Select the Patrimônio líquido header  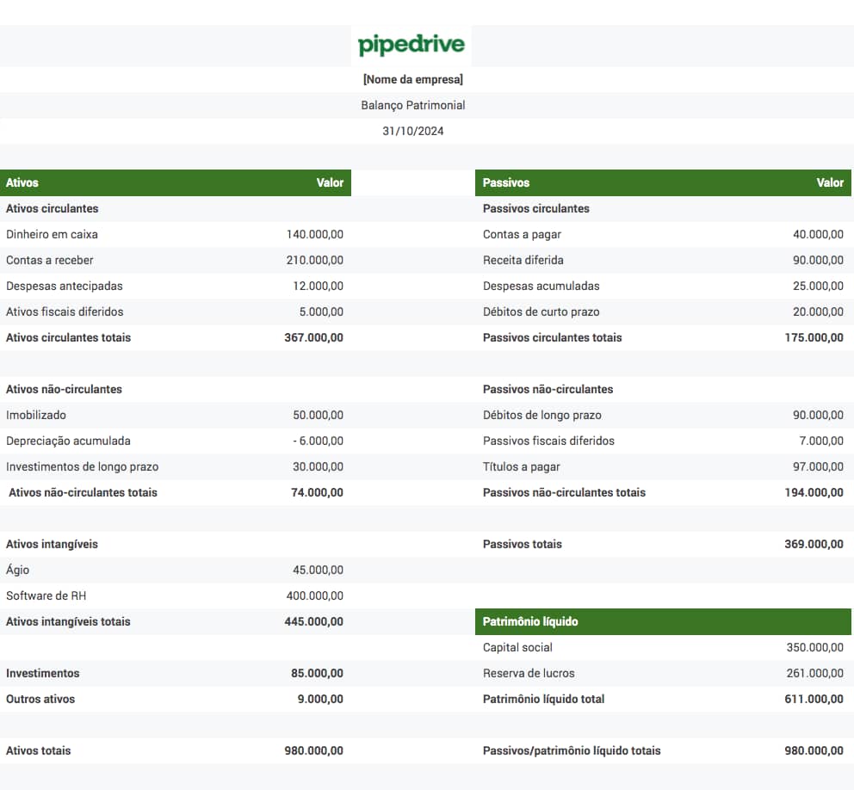coord(663,622)
